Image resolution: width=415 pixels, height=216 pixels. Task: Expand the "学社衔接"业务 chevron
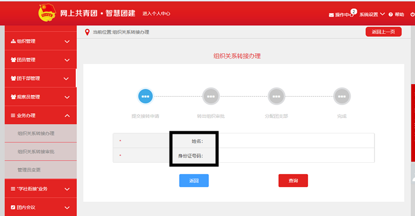pos(67,189)
